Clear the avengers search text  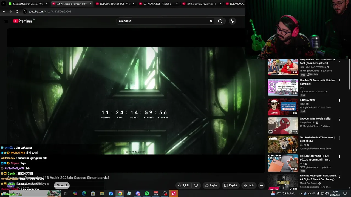(211, 21)
